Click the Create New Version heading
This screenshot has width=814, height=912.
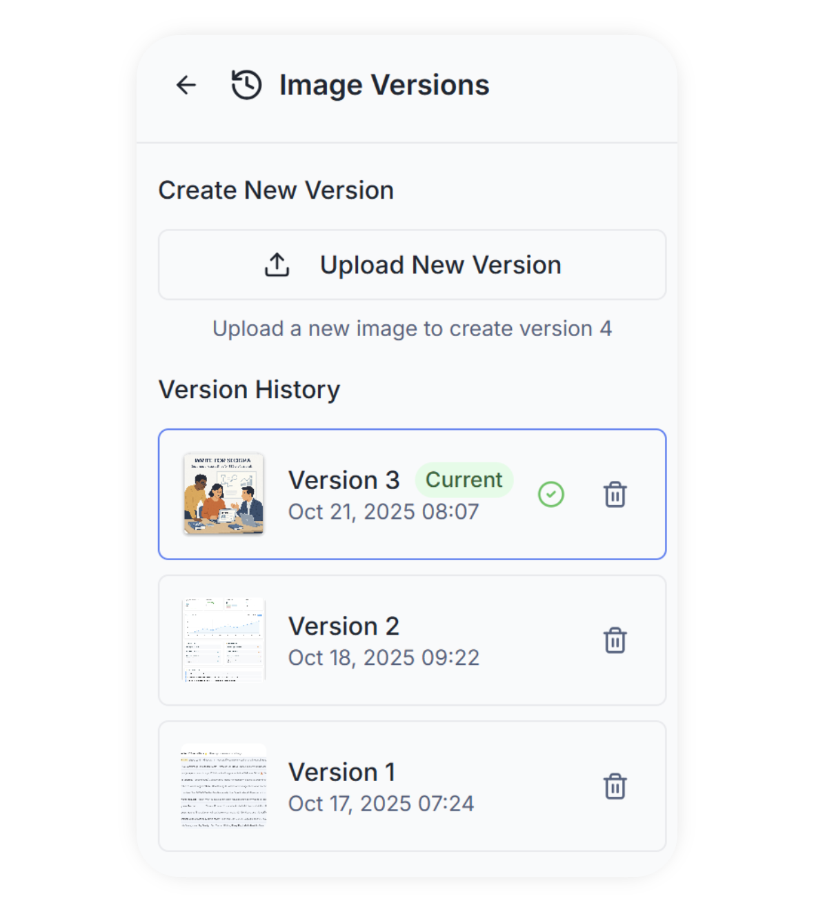(x=276, y=190)
